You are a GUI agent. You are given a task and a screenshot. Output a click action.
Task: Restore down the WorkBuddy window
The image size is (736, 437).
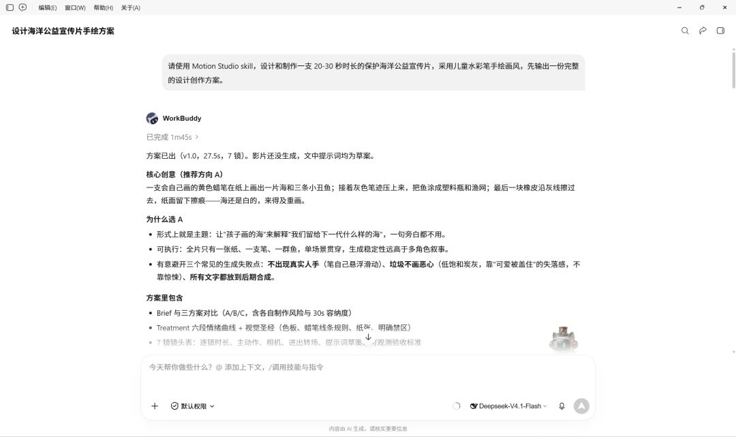click(x=702, y=7)
